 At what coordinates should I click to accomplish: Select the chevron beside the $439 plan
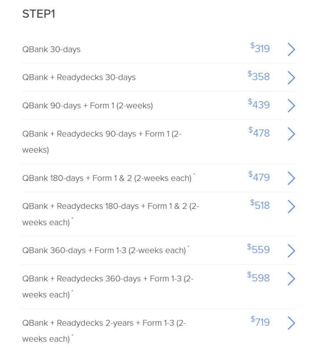[x=291, y=106]
